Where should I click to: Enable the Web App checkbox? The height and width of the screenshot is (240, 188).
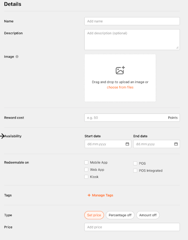[86, 170]
